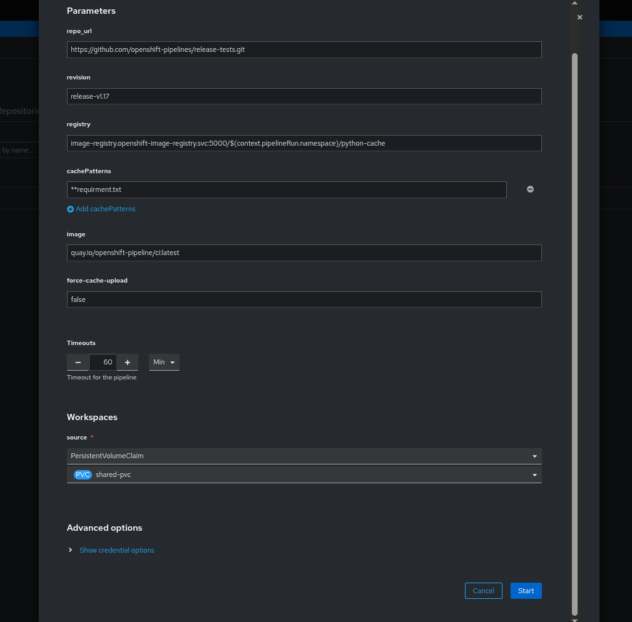Click the PVC badge icon
The width and height of the screenshot is (632, 622).
pos(83,475)
